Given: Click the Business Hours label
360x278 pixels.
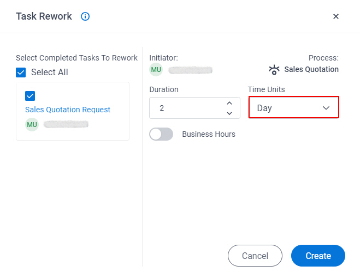Looking at the screenshot, I should click(209, 134).
